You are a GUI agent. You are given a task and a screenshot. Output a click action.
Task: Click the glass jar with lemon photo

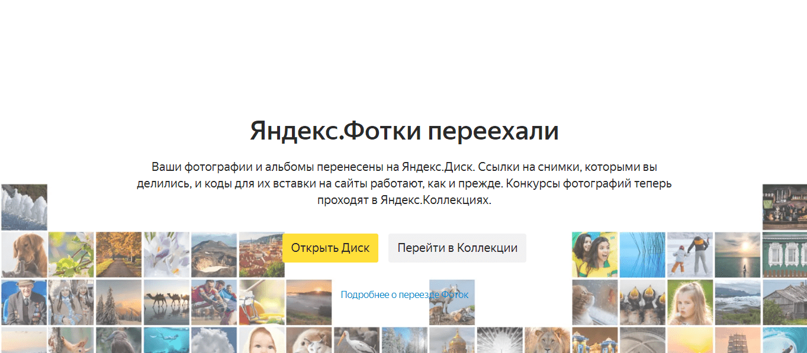tap(261, 302)
